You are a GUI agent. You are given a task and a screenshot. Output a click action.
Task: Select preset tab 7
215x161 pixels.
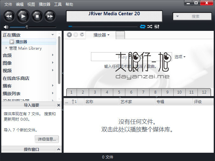[x=143, y=92]
